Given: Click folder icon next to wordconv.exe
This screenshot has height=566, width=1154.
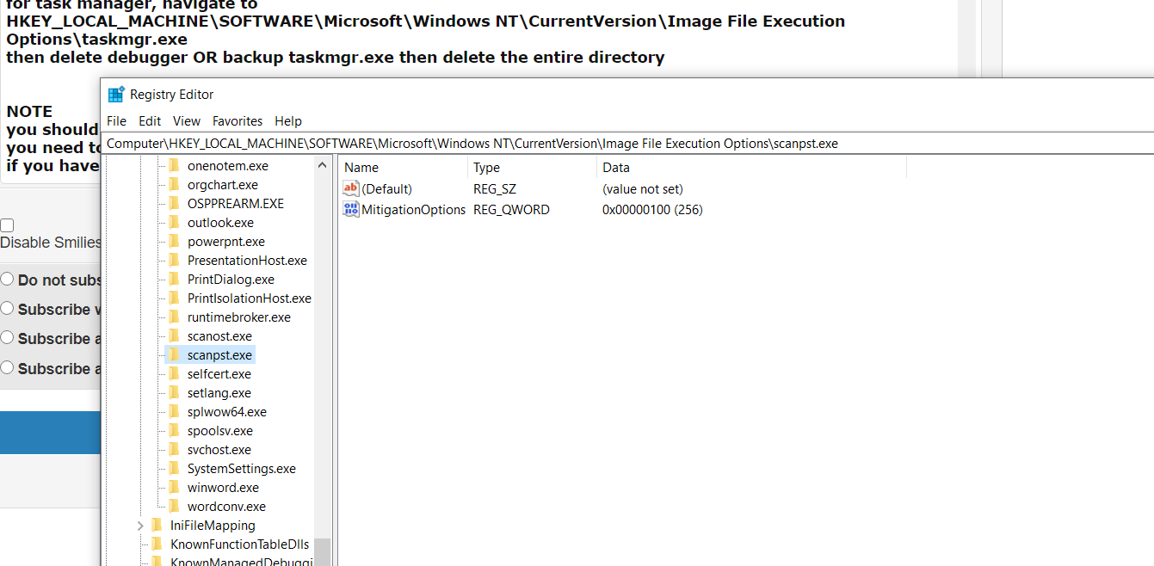Looking at the screenshot, I should 174,507.
